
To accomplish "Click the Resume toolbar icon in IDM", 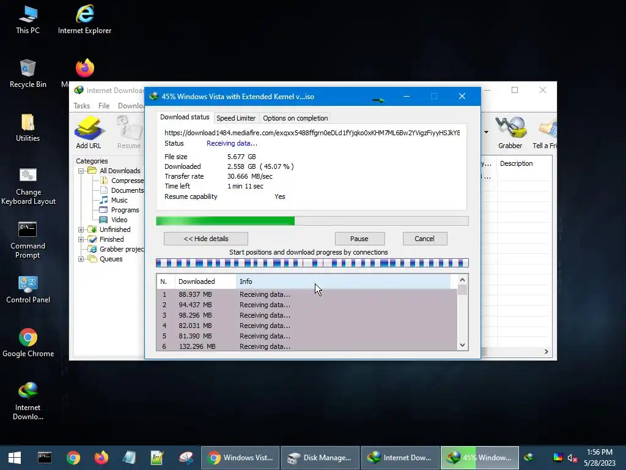I will tap(129, 132).
